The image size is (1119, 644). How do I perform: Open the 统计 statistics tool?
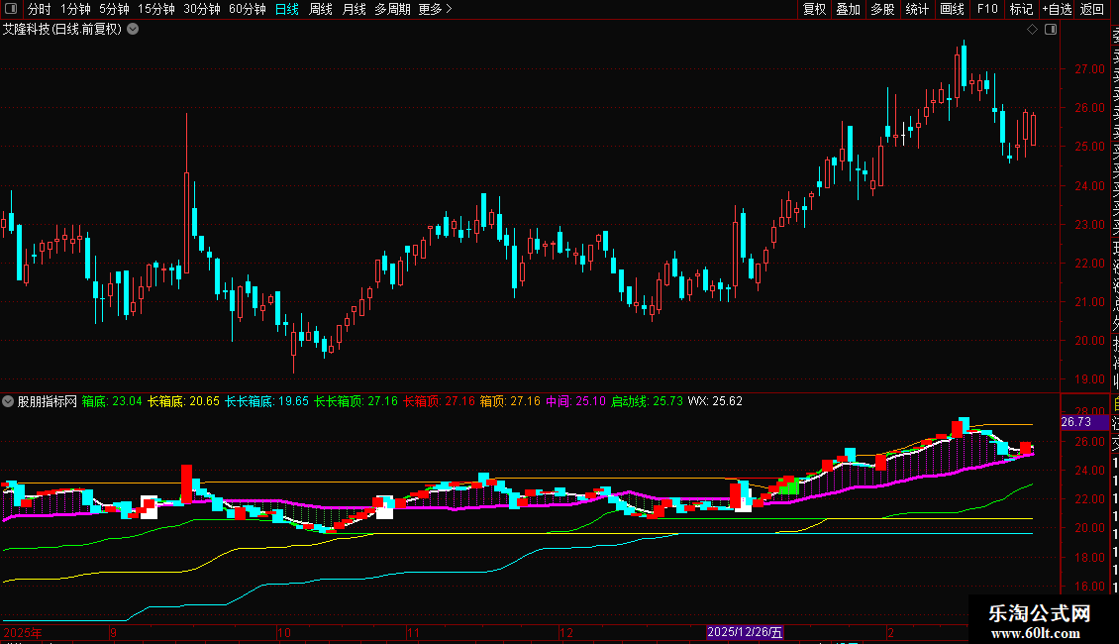coord(917,9)
